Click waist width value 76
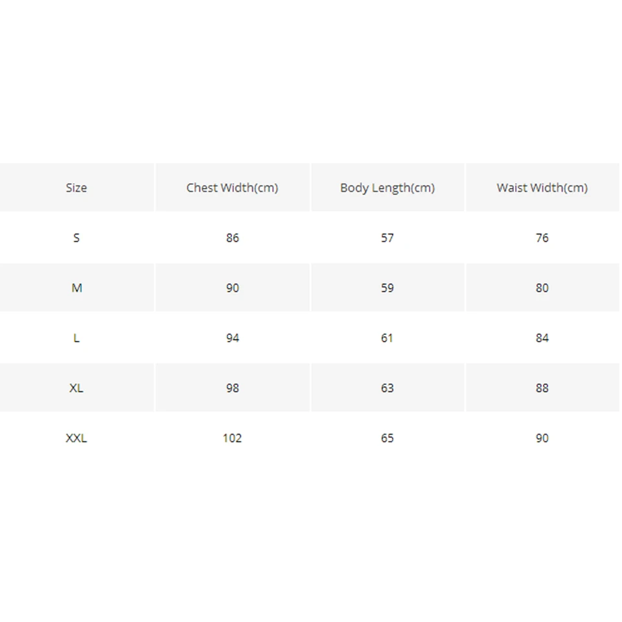Viewport: 622px width, 622px height. tap(542, 238)
